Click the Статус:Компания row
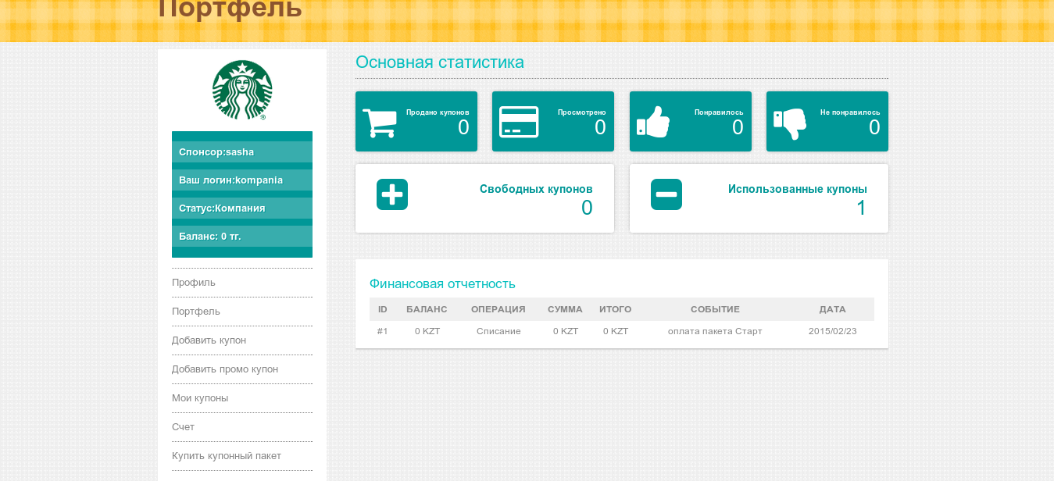This screenshot has width=1054, height=481. point(242,208)
